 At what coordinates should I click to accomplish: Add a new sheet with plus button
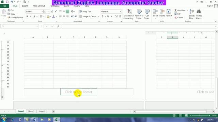click(x=53, y=111)
